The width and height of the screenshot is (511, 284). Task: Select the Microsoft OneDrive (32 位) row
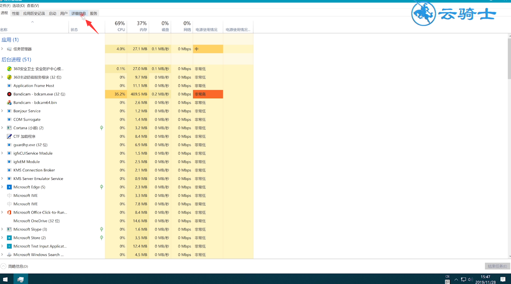click(126, 221)
